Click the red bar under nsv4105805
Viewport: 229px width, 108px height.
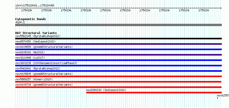(119, 76)
